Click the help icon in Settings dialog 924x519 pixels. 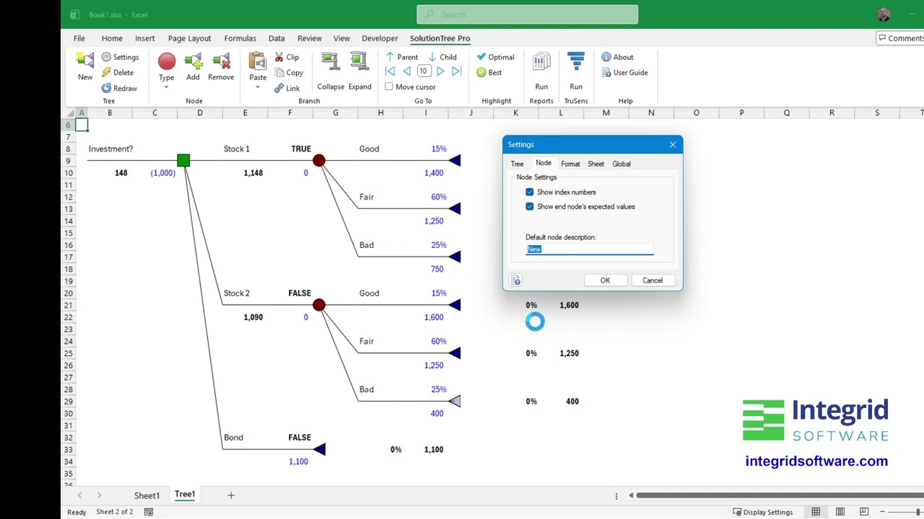point(515,280)
